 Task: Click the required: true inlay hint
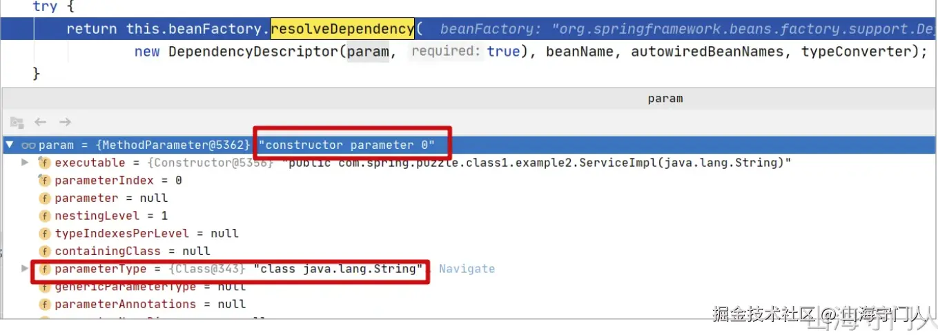pos(465,52)
